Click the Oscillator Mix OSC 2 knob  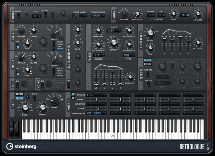point(78,43)
